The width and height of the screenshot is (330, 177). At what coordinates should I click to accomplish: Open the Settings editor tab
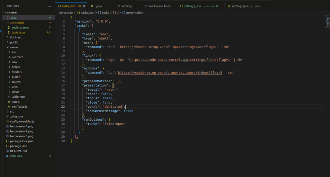click(127, 6)
